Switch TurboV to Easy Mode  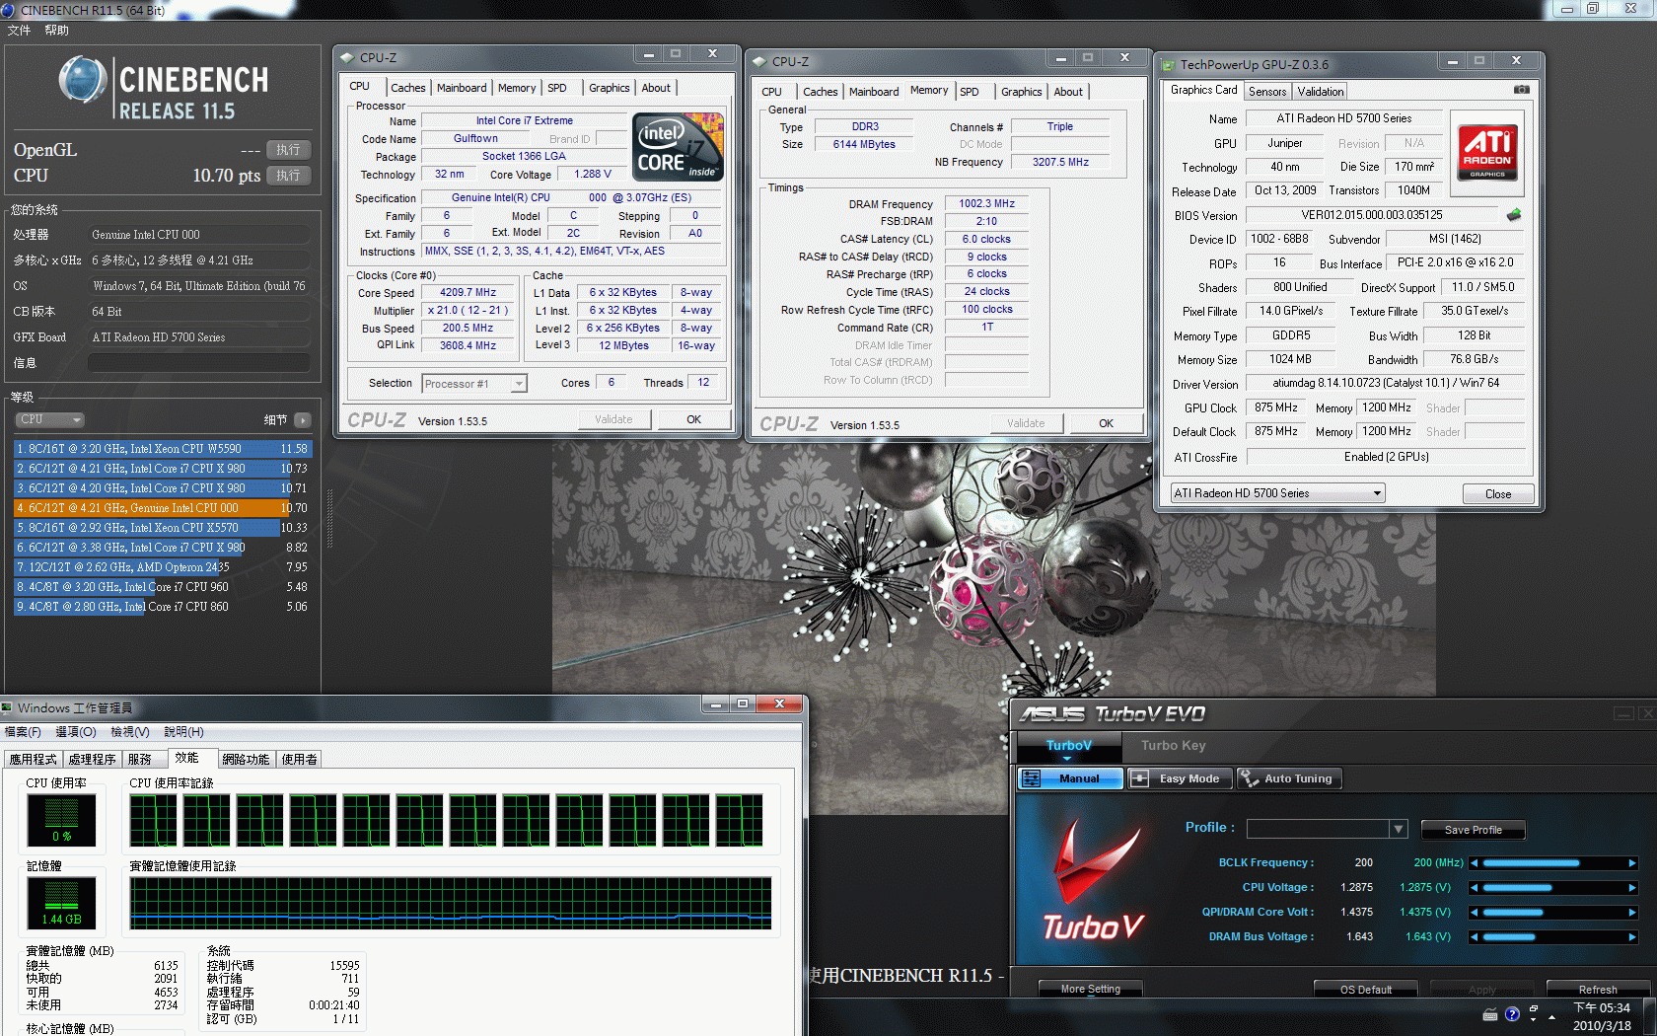pyautogui.click(x=1180, y=778)
